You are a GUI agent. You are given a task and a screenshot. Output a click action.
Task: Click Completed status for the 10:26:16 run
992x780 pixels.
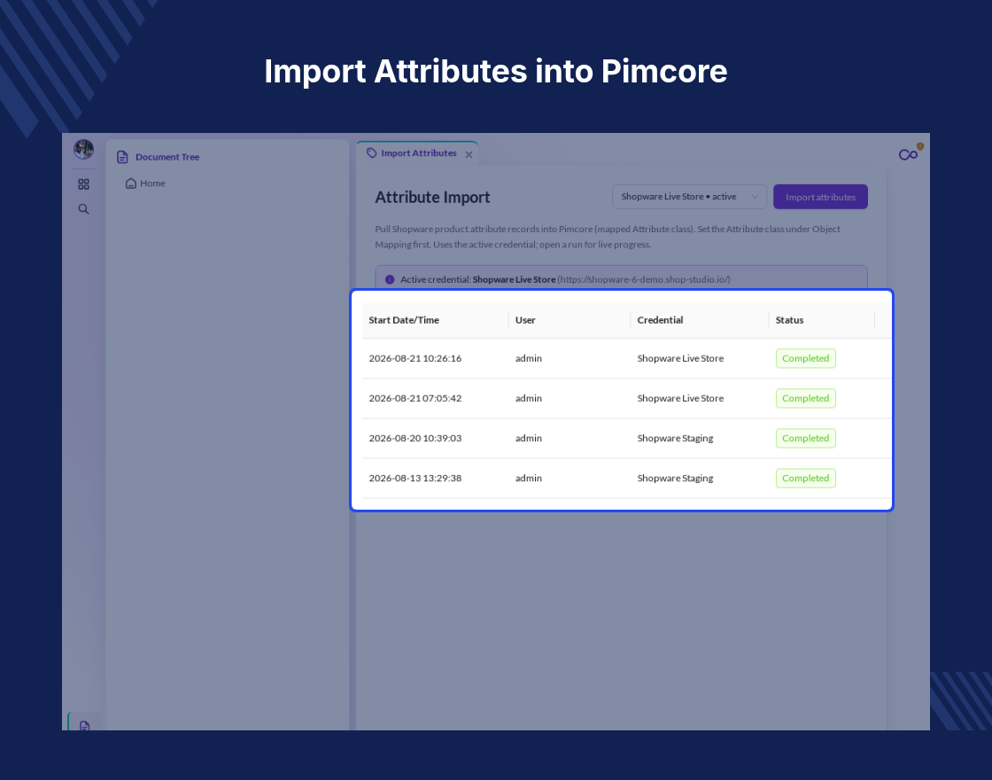pyautogui.click(x=805, y=358)
